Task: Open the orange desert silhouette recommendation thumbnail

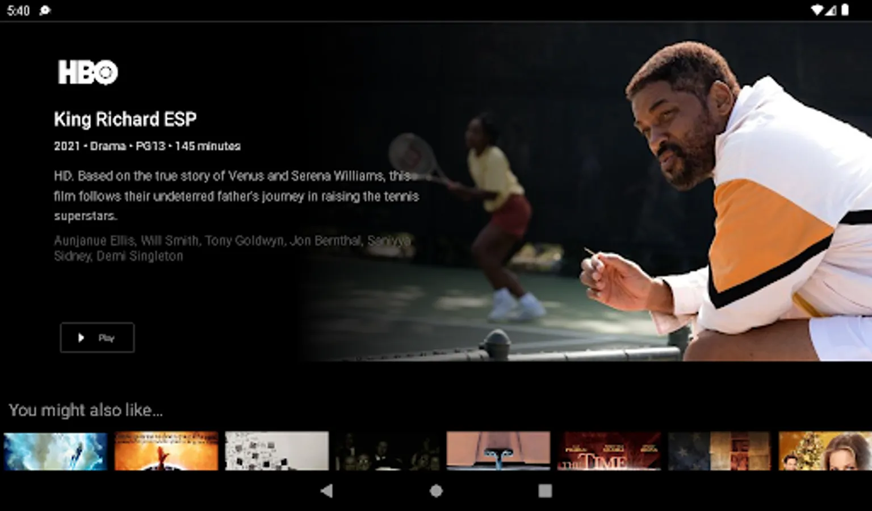Action: [166, 451]
